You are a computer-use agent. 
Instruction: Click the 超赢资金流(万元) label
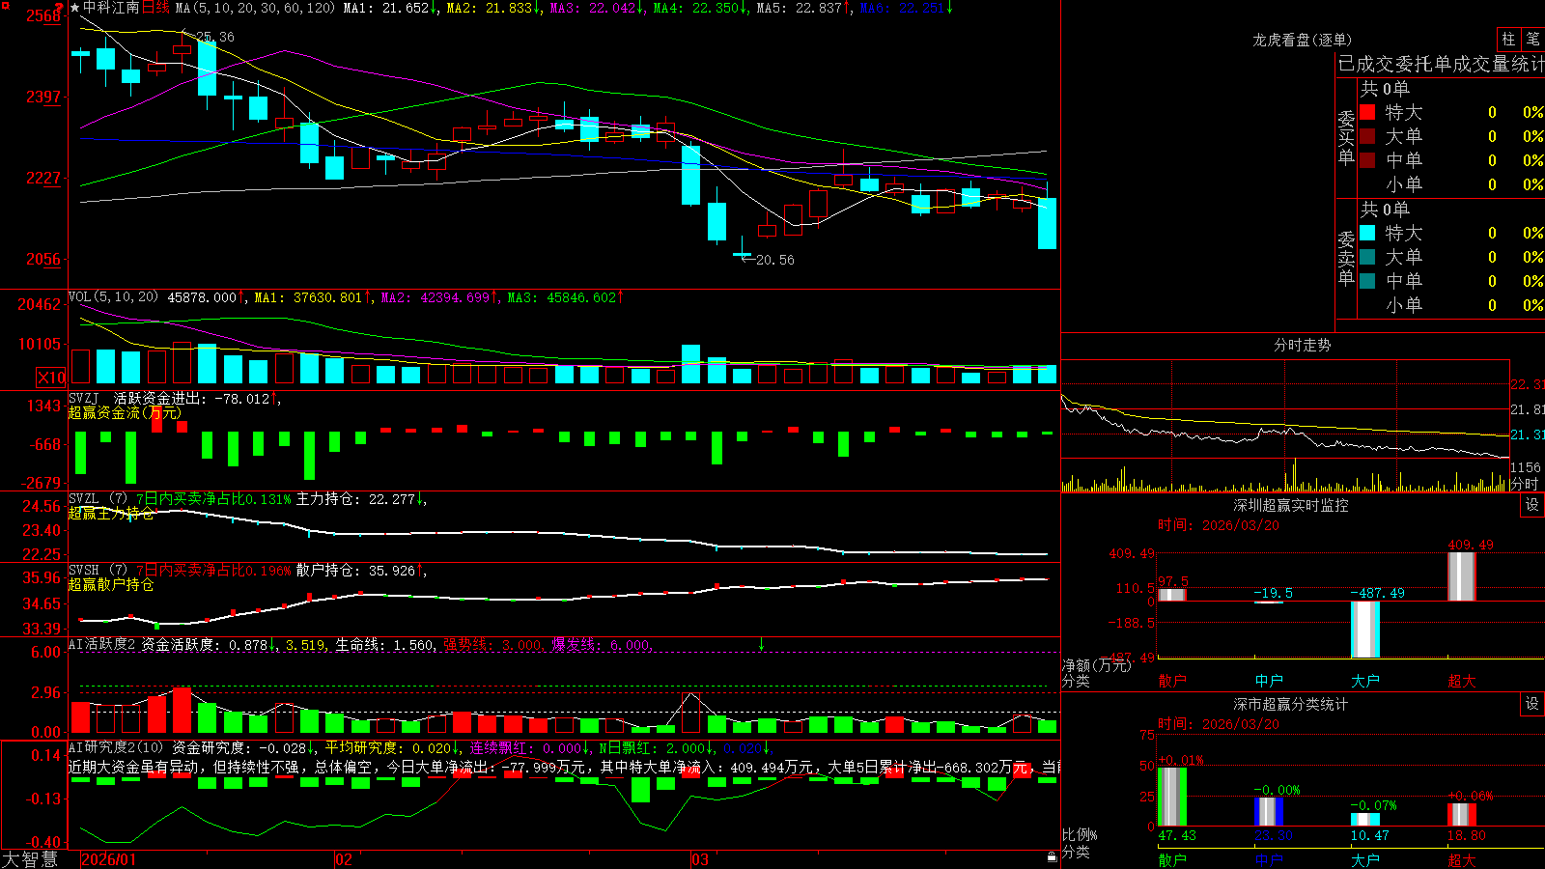pyautogui.click(x=125, y=412)
